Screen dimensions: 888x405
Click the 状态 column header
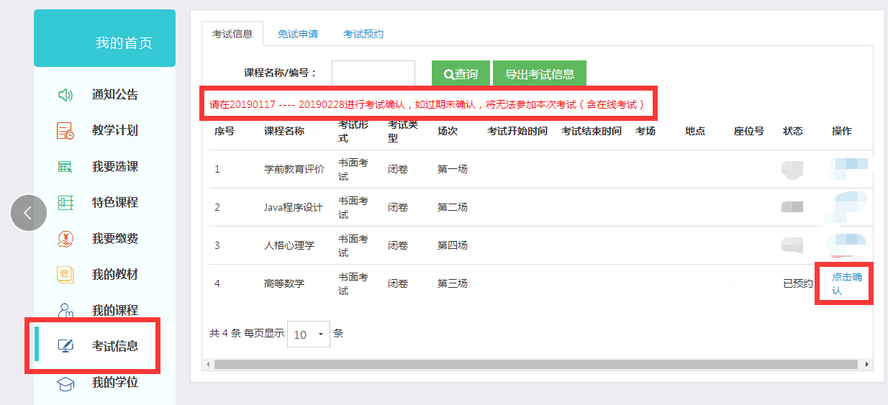click(x=793, y=131)
